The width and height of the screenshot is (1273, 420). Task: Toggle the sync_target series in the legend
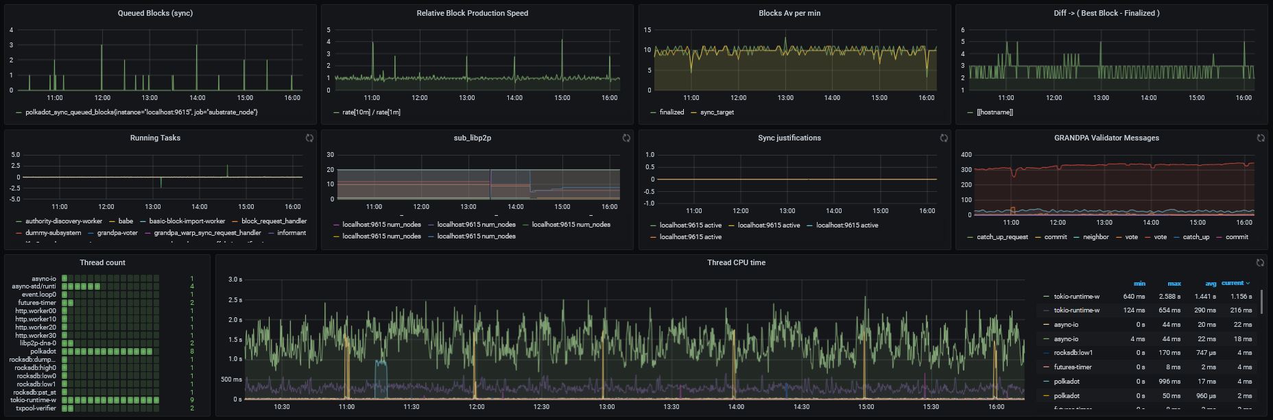(717, 112)
